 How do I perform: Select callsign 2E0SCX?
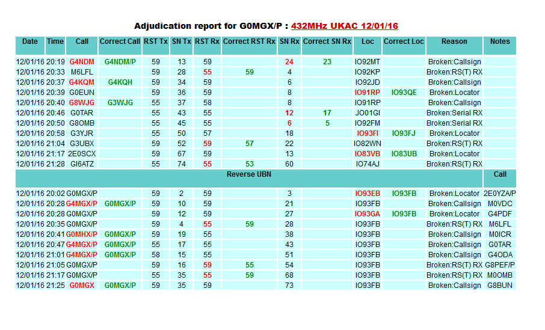tap(82, 154)
